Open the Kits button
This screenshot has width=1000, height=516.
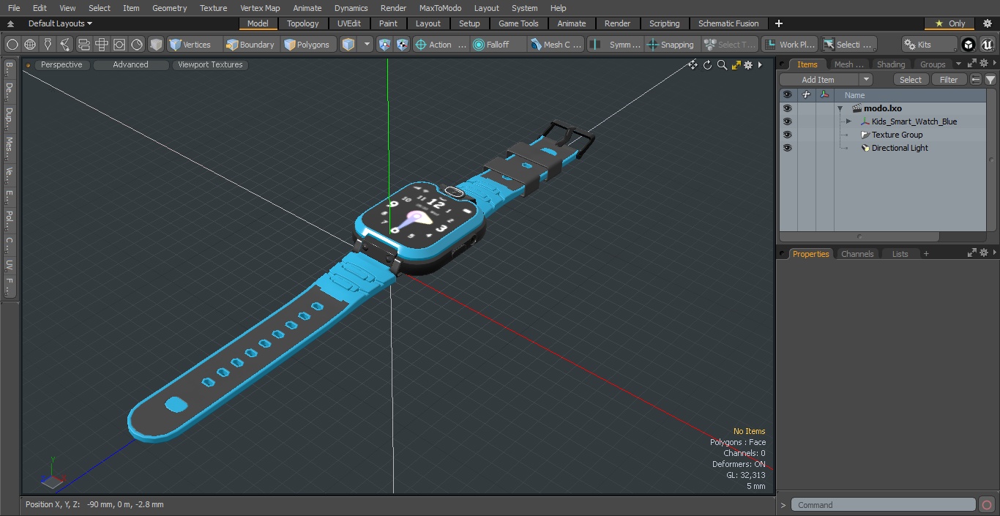(x=929, y=45)
